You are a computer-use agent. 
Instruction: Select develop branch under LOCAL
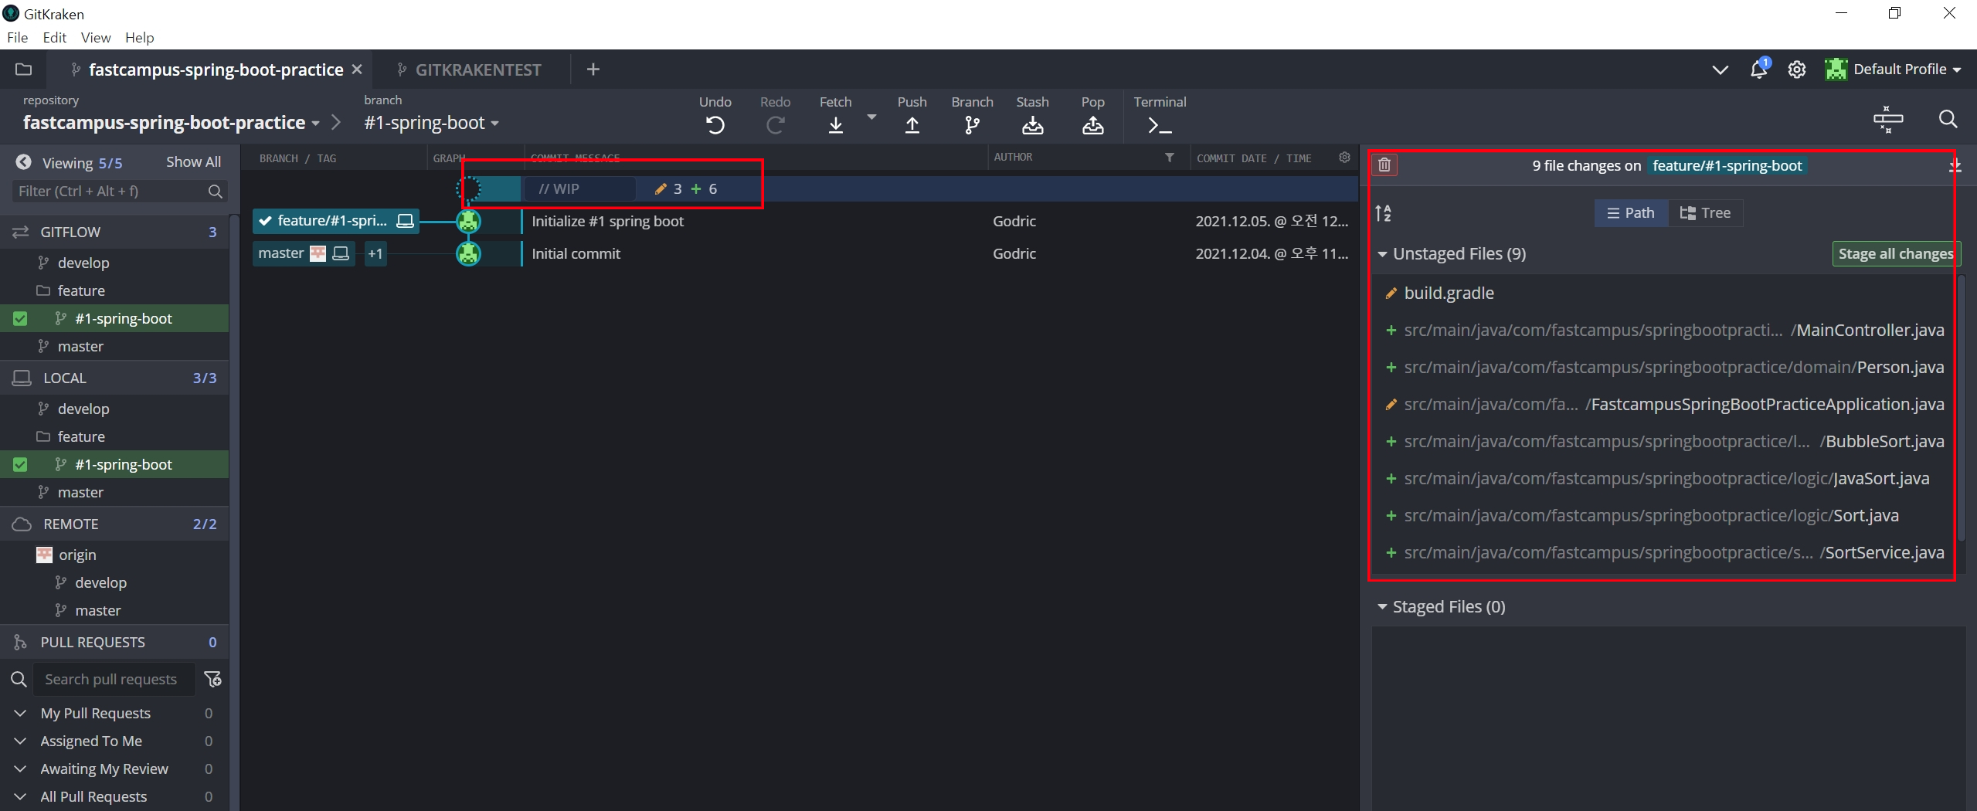point(83,409)
